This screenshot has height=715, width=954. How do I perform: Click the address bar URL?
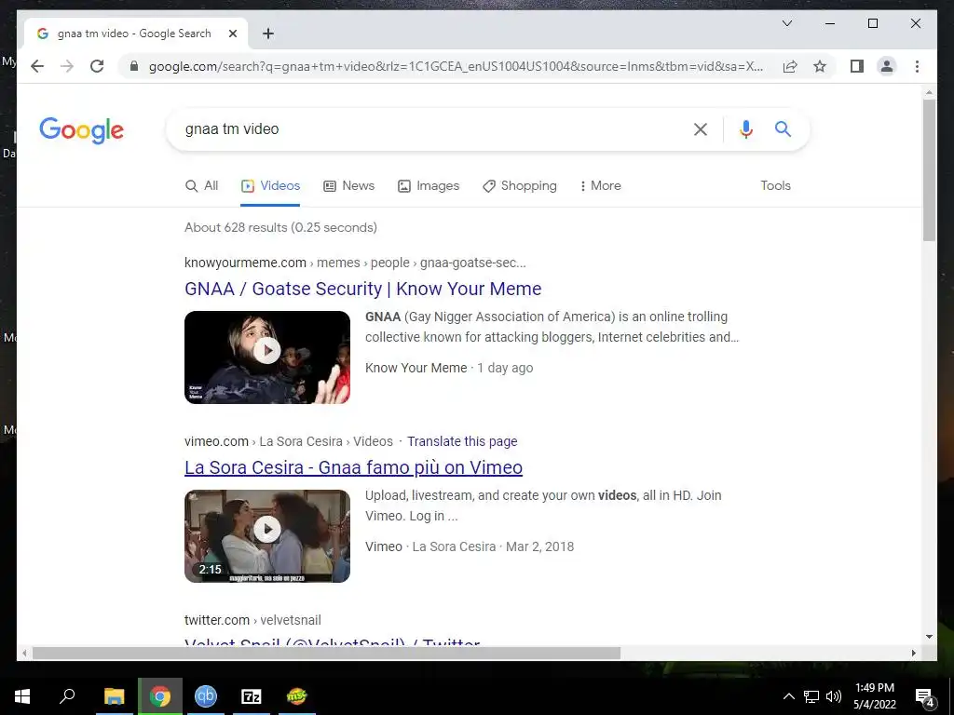(456, 66)
